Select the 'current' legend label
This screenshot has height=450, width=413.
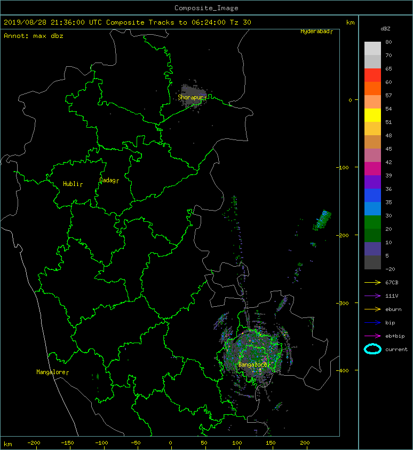pyautogui.click(x=396, y=350)
